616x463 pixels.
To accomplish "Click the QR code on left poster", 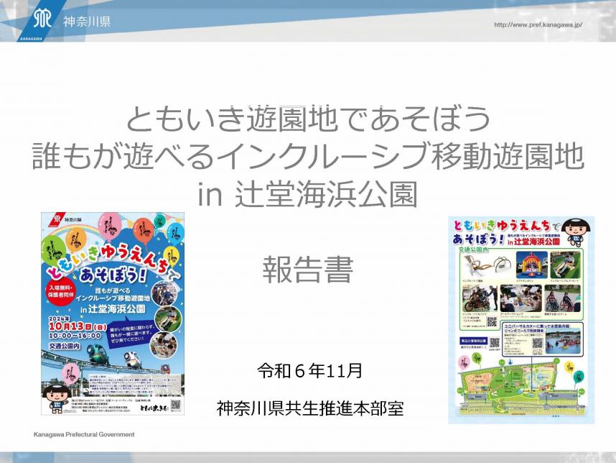I will [171, 403].
